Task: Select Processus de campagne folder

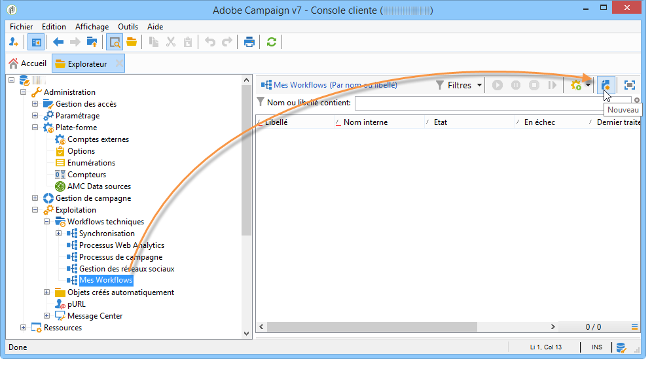Action: click(x=120, y=257)
